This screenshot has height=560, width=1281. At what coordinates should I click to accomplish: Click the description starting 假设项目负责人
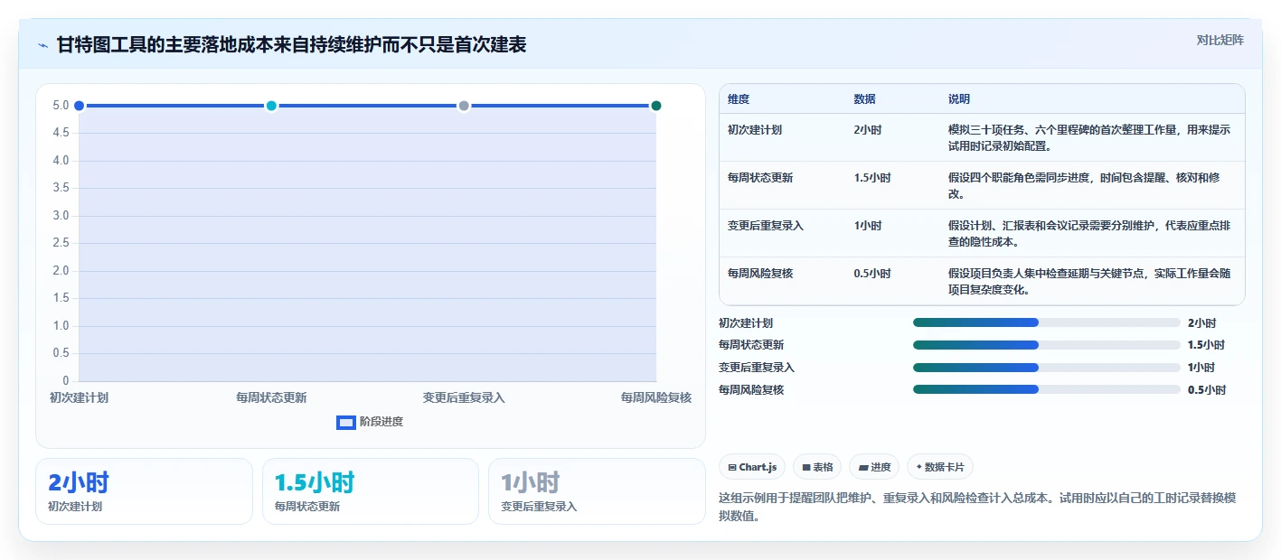(x=1089, y=281)
